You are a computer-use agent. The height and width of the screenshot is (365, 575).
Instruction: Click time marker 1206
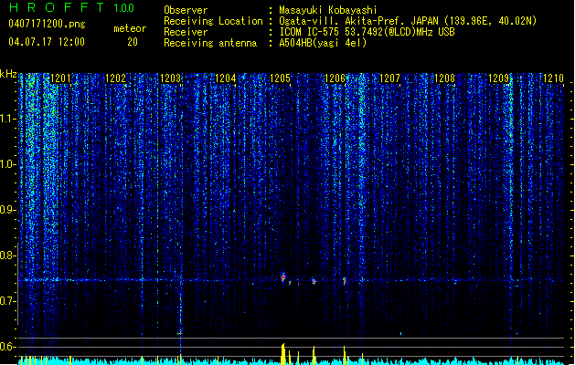(335, 78)
